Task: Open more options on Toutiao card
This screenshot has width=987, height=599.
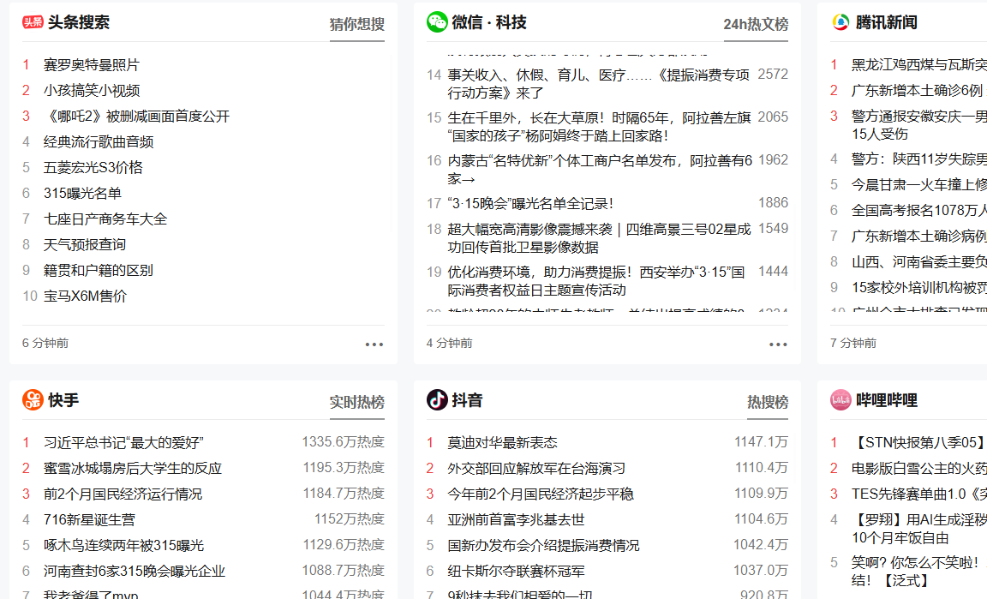Action: (x=374, y=344)
